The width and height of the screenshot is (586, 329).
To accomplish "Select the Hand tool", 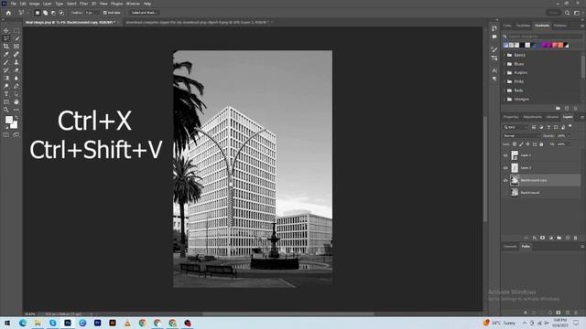I will tap(16, 101).
